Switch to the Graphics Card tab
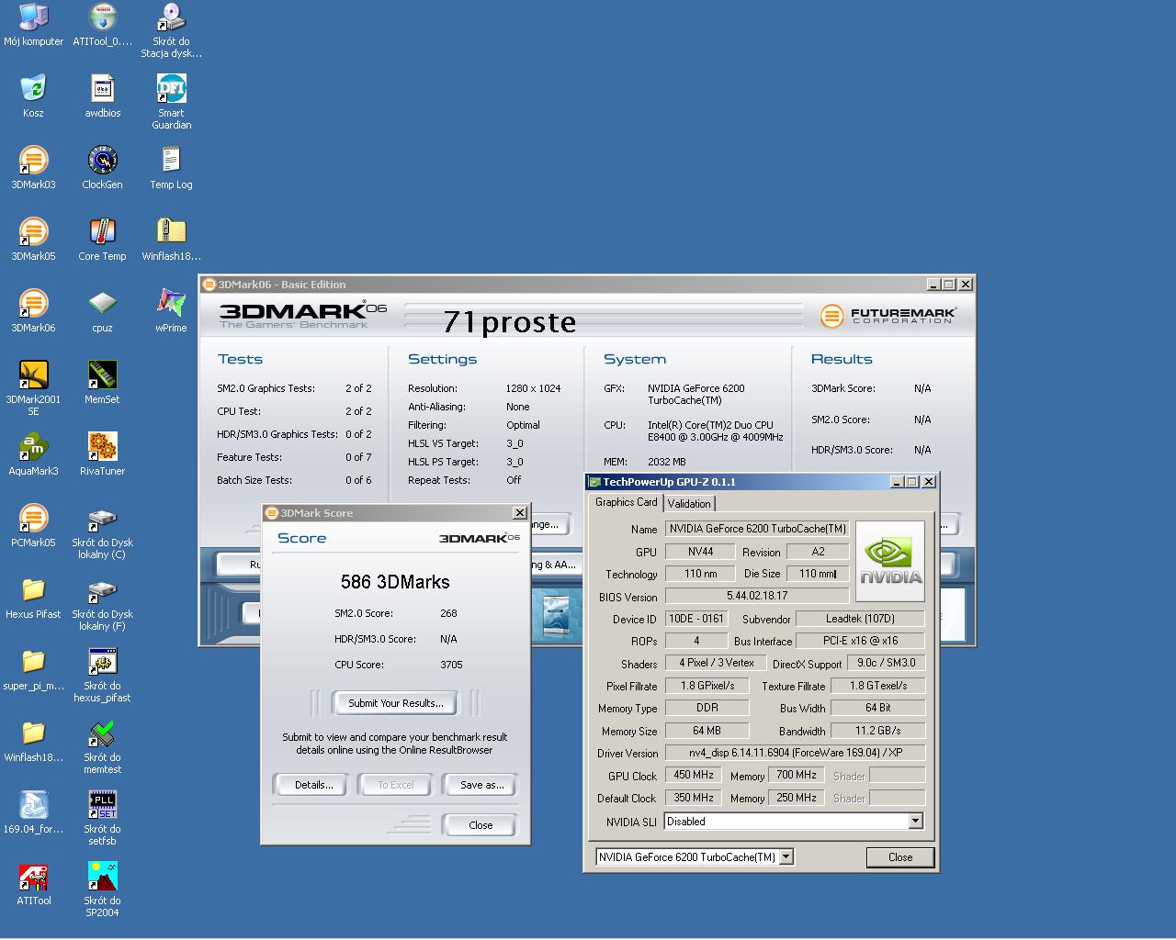Viewport: 1176px width, 940px height. 626,502
